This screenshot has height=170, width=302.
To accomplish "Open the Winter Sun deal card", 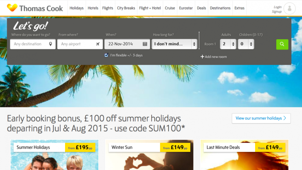I will (x=149, y=155).
